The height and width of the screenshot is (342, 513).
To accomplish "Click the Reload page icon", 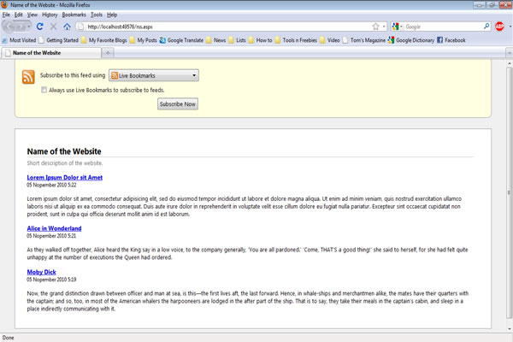I will click(x=40, y=27).
